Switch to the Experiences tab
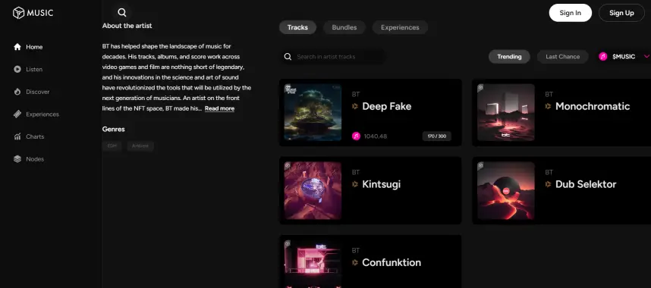The width and height of the screenshot is (651, 288). pyautogui.click(x=400, y=27)
